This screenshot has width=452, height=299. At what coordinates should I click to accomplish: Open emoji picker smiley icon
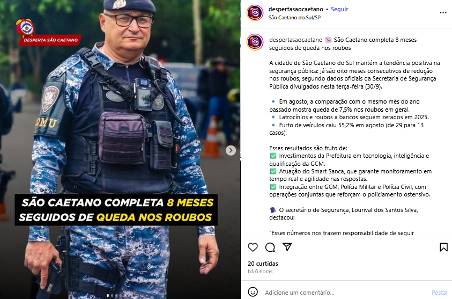pyautogui.click(x=253, y=292)
